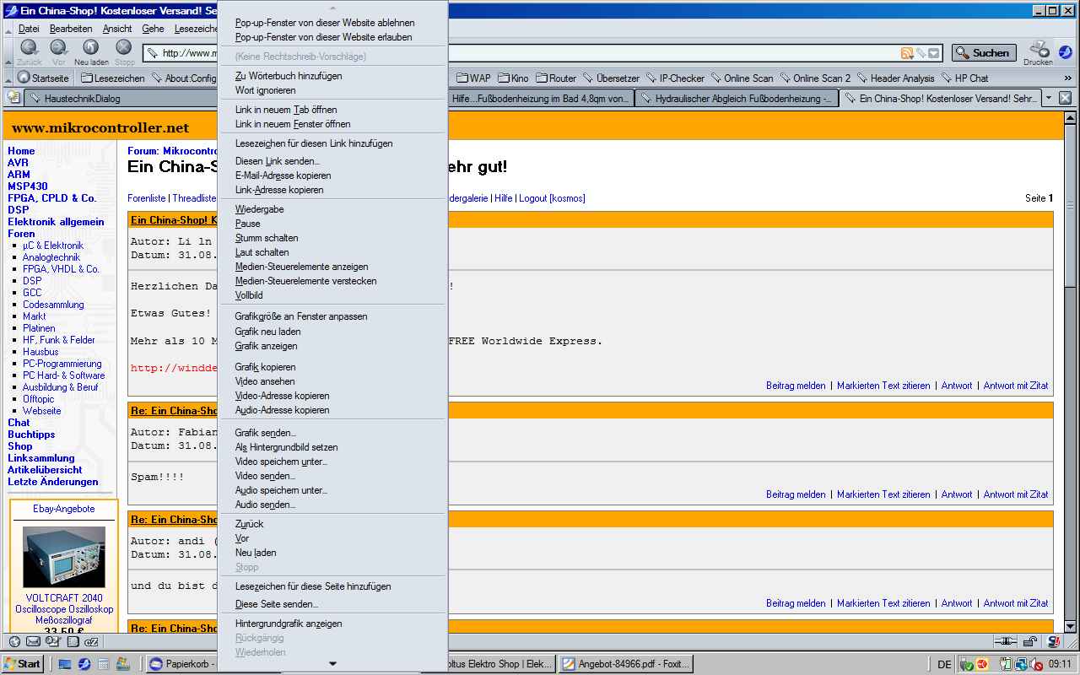This screenshot has width=1080, height=675.
Task: Choose 'Link in neuem Tab öffnen'
Action: coord(332,110)
